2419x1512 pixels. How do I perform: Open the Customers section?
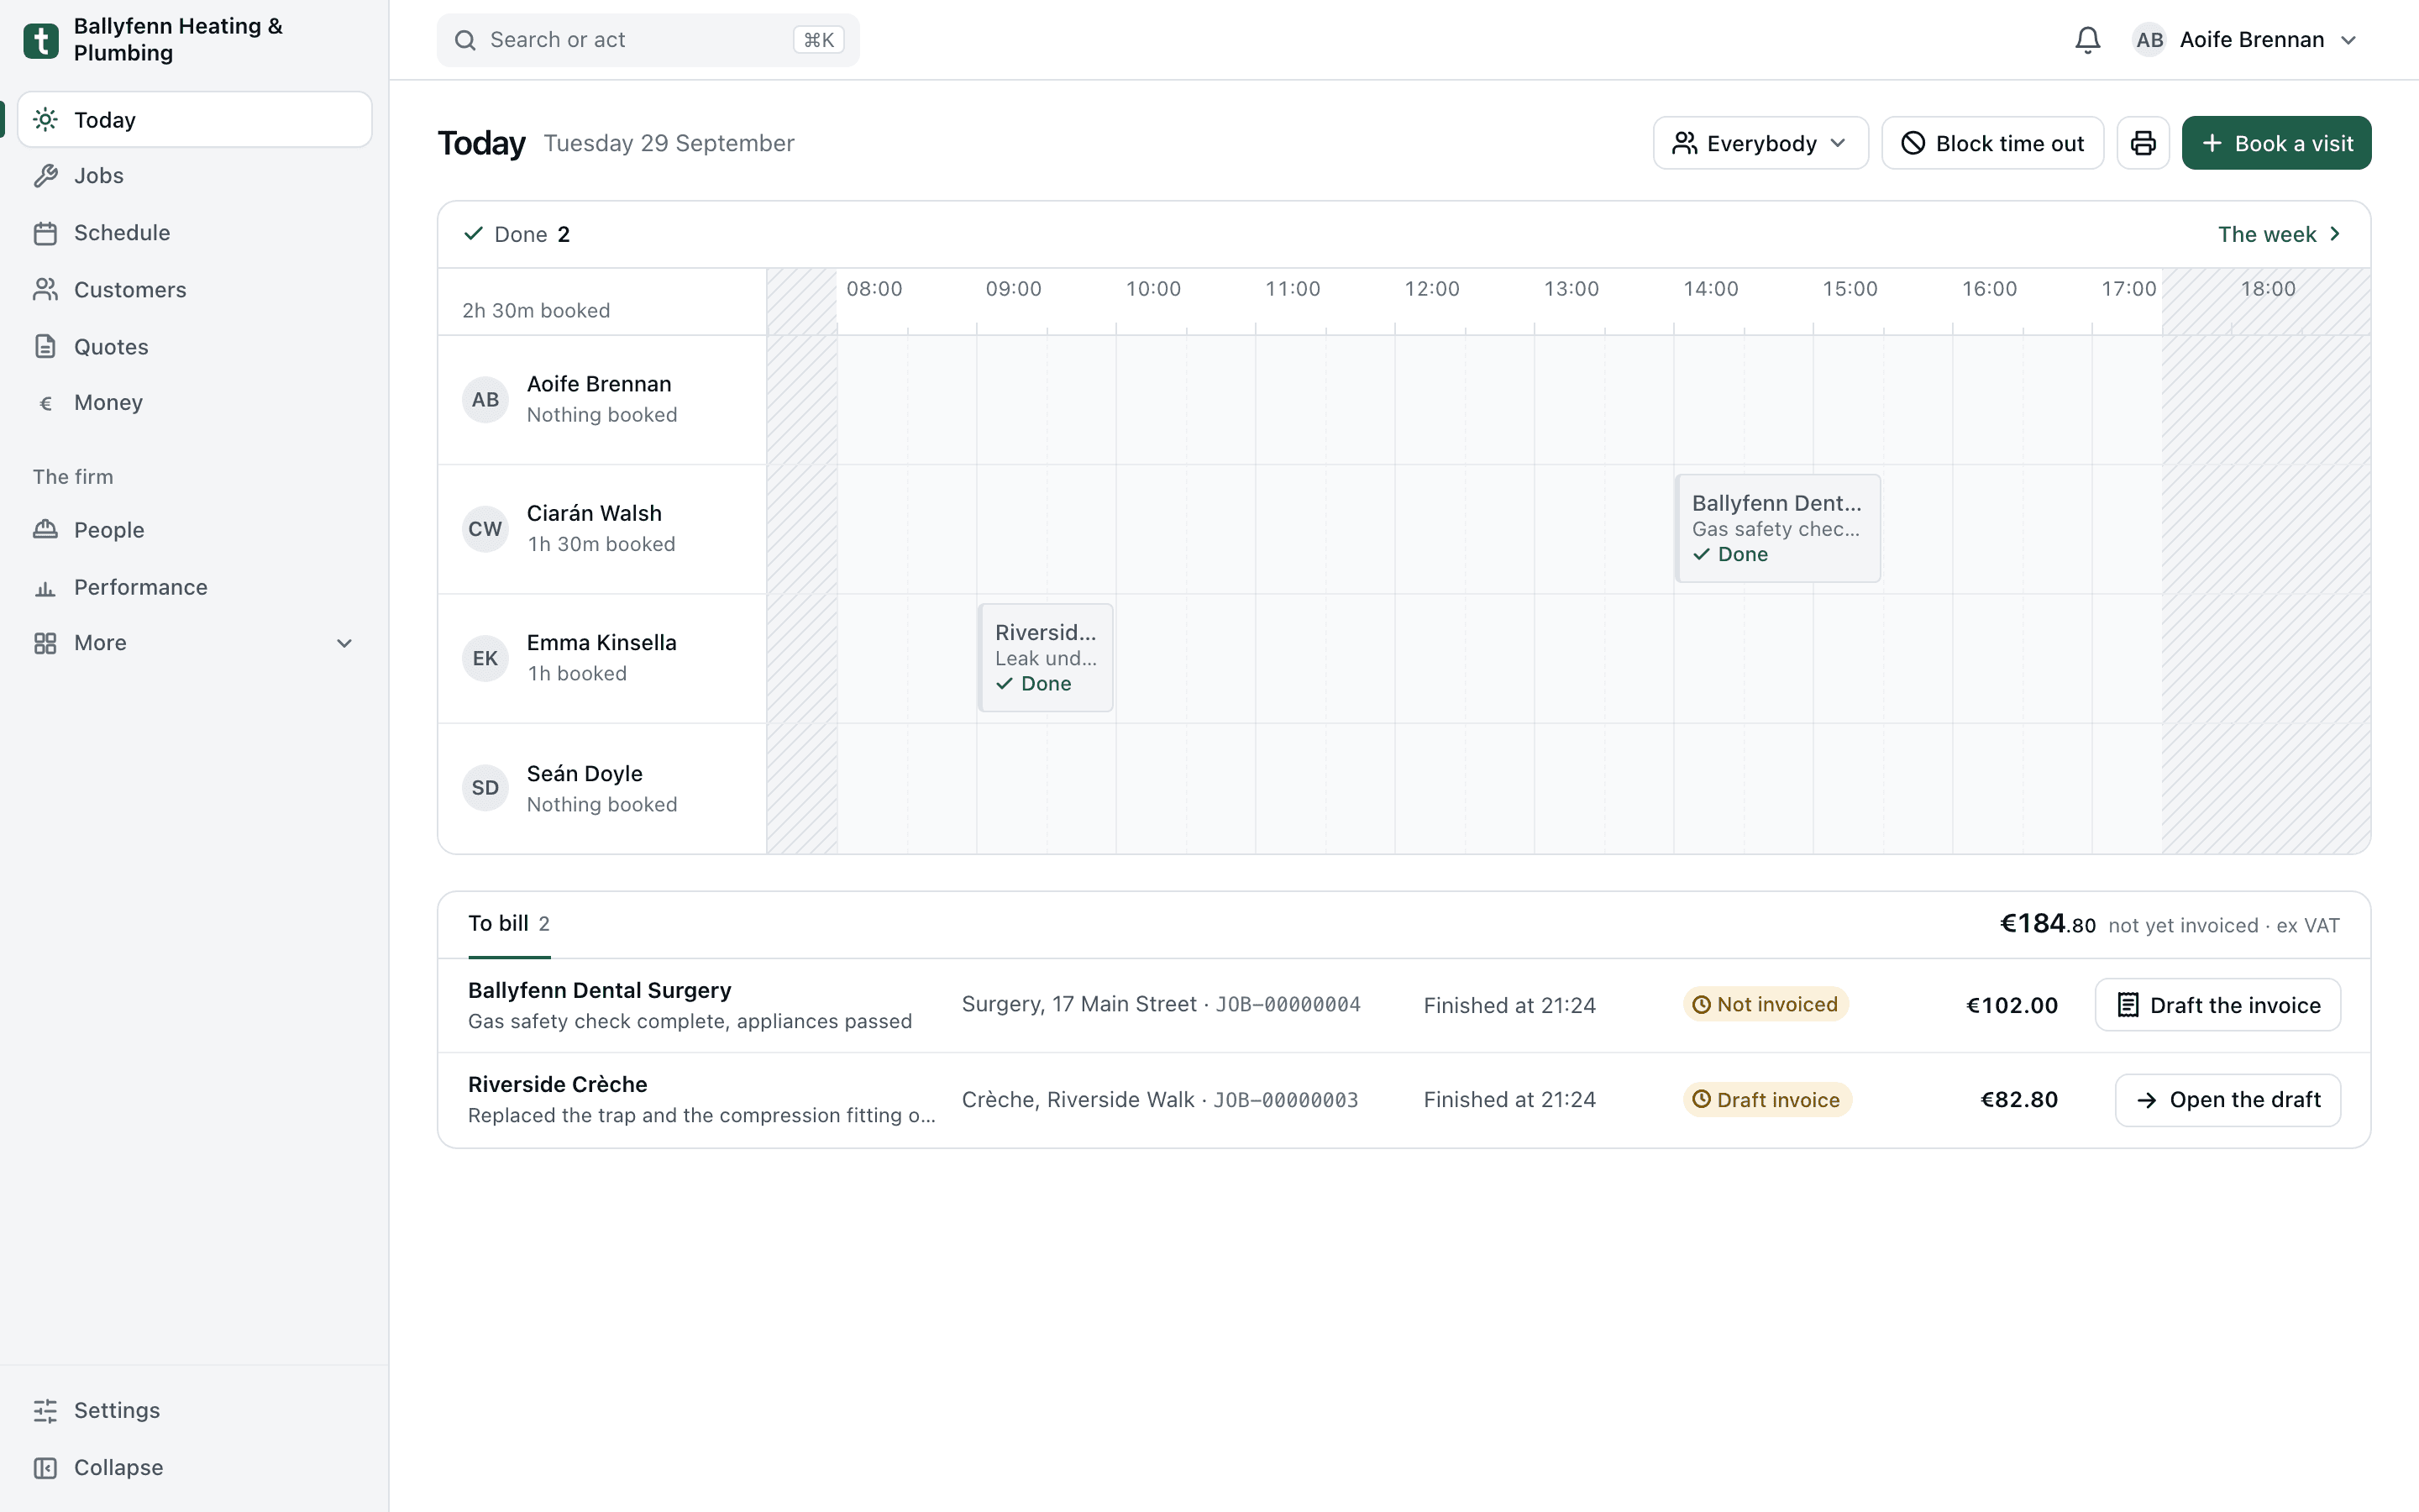pyautogui.click(x=195, y=290)
